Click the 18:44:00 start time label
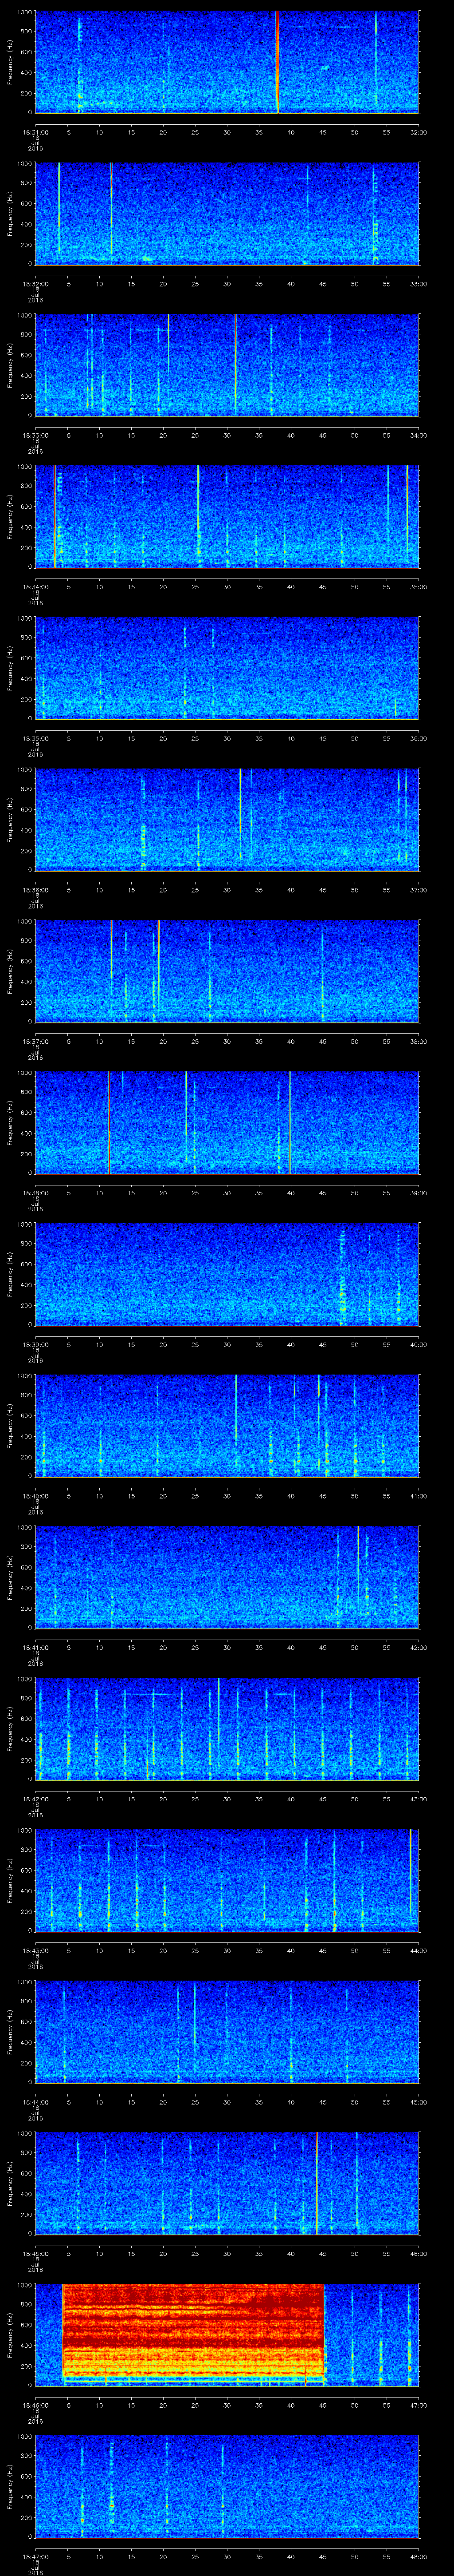 coord(35,2102)
